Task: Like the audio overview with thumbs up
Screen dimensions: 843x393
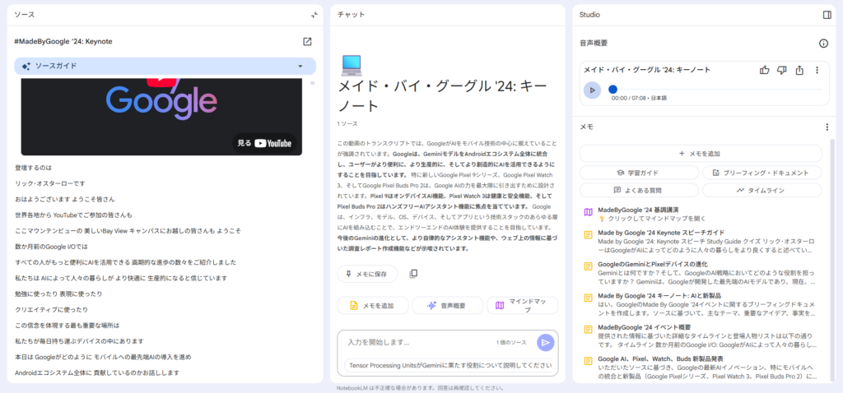Action: pos(765,70)
